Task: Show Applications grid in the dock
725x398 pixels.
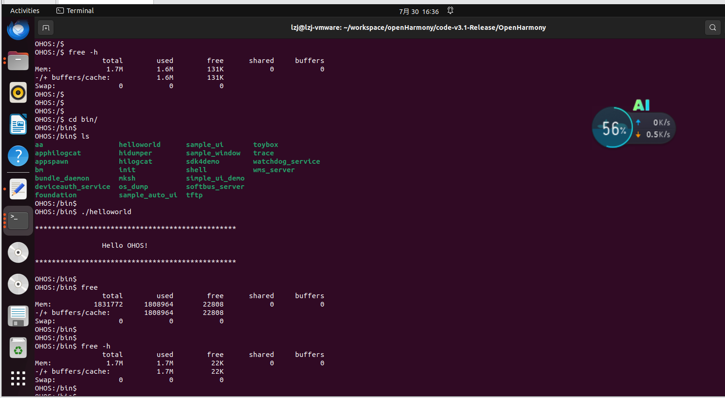Action: (18, 378)
